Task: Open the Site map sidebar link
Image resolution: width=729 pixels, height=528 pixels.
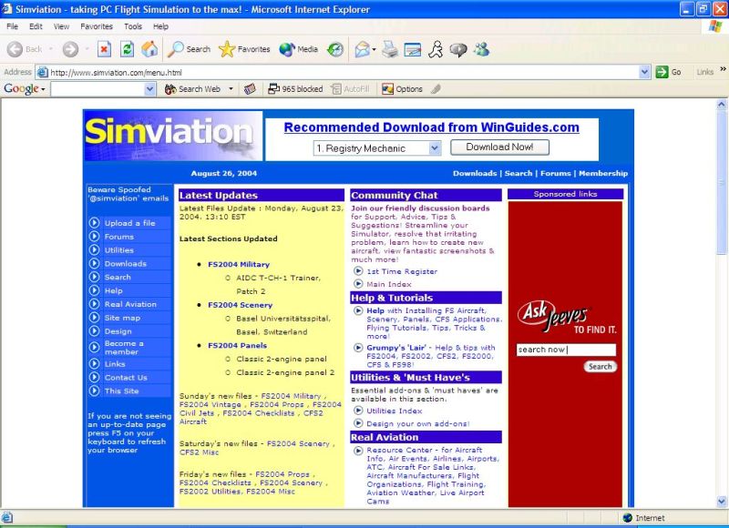Action: tap(122, 318)
